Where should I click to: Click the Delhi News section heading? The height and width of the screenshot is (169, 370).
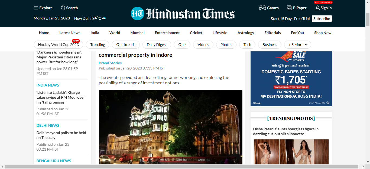[x=48, y=125]
